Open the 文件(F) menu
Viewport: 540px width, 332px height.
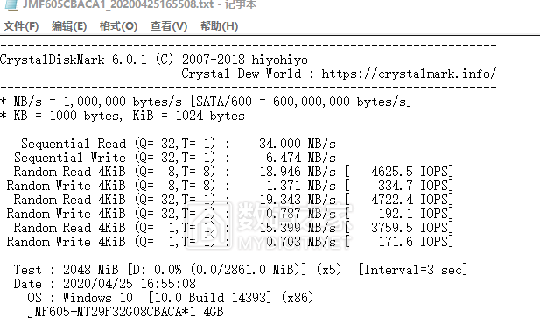pos(21,26)
